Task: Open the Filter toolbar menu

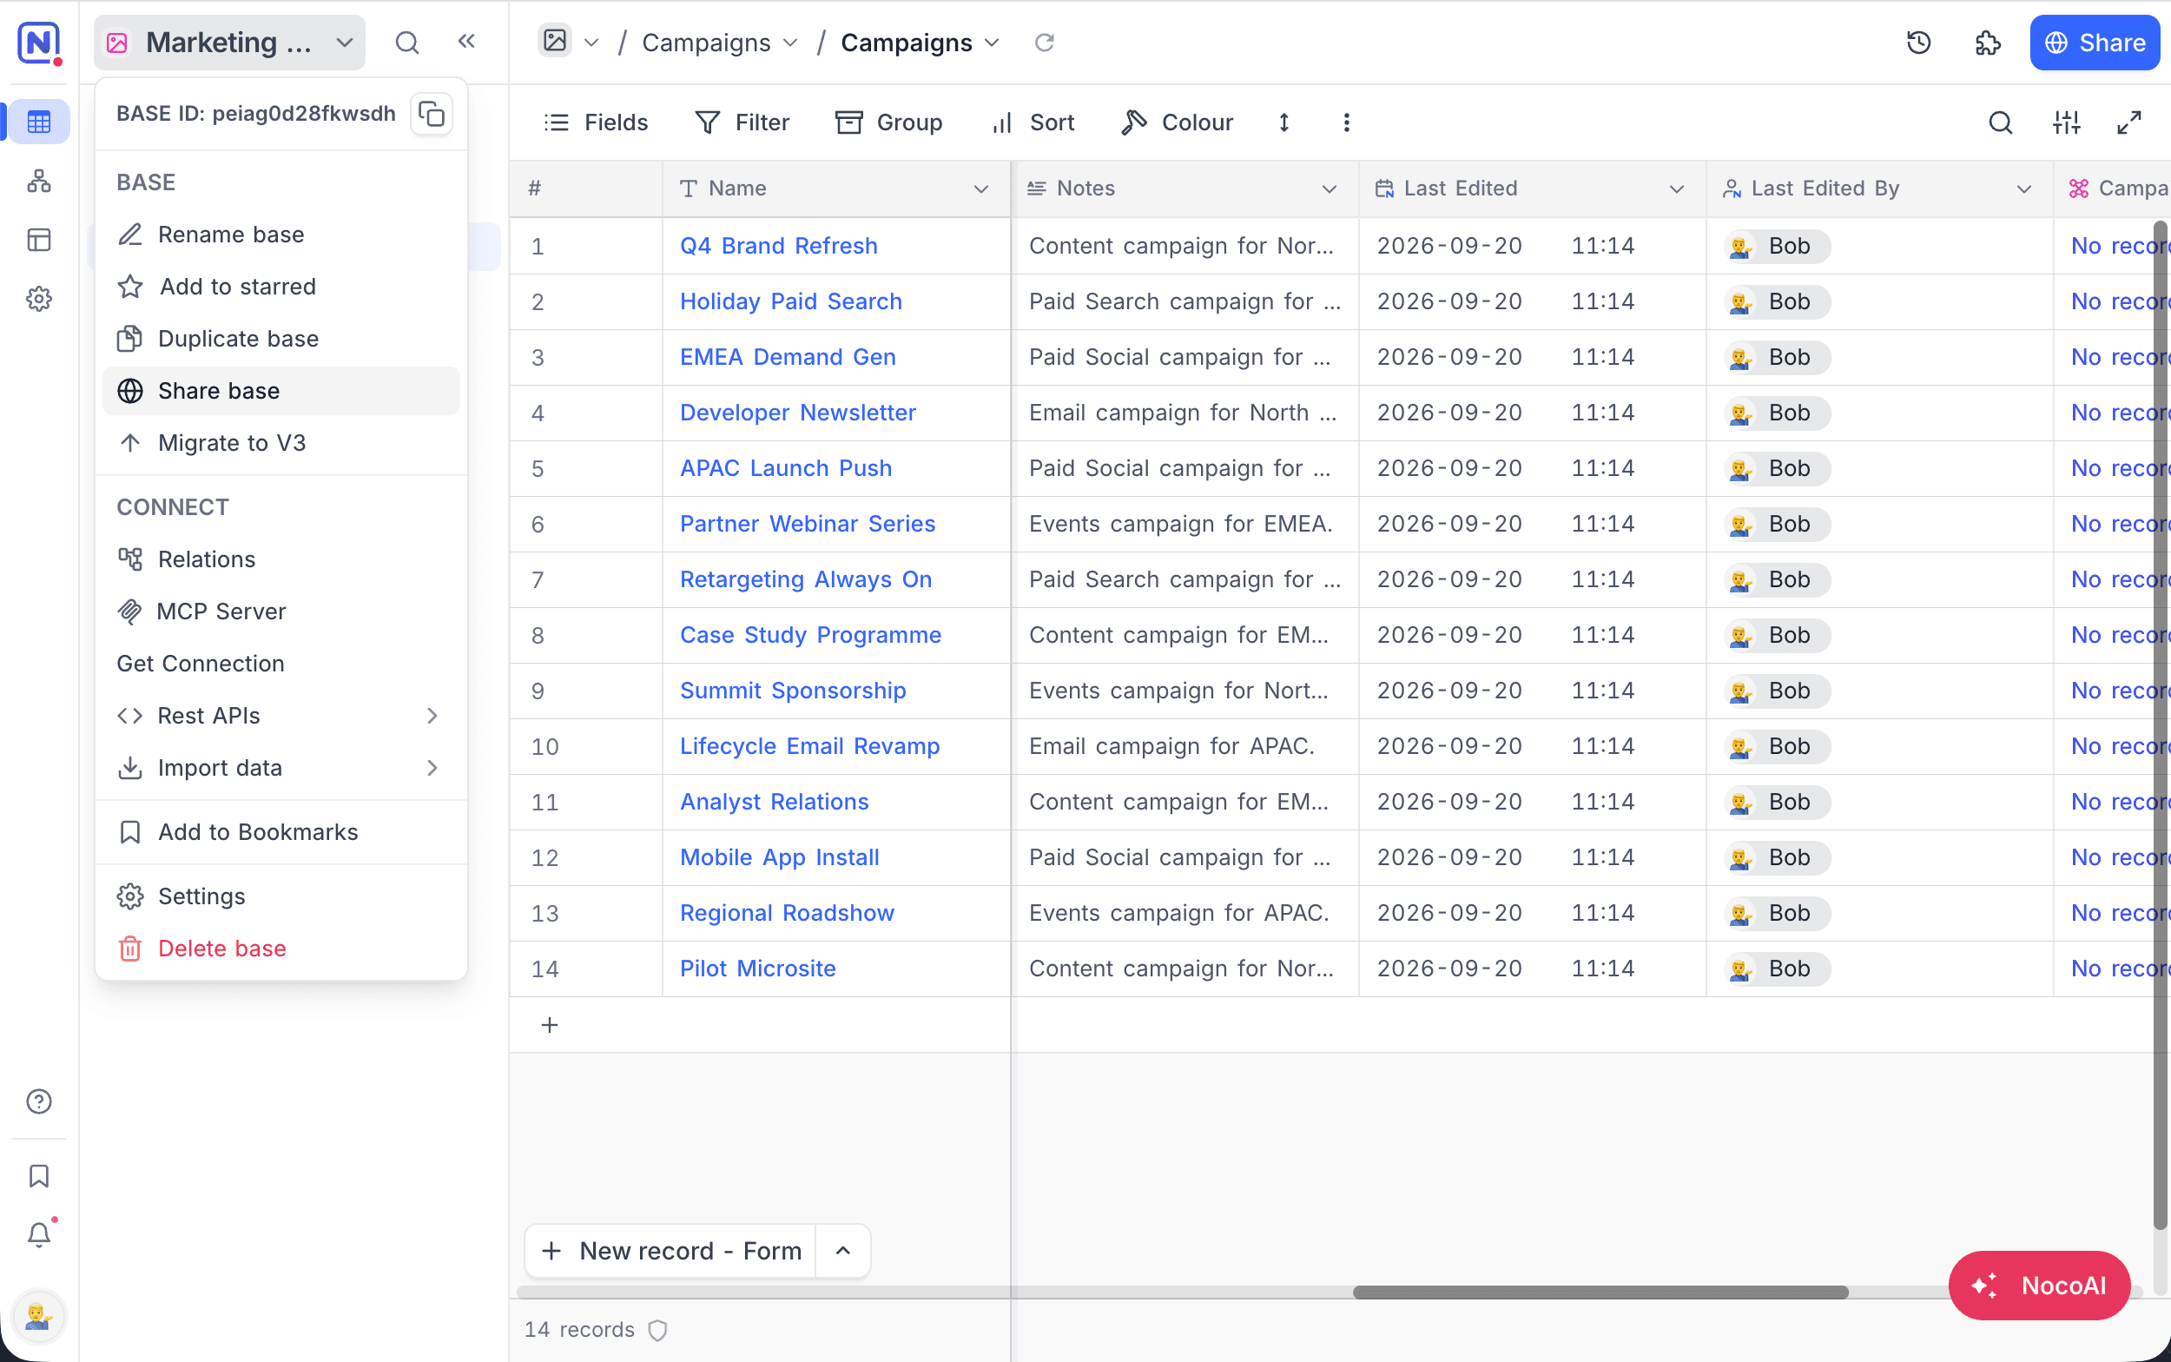Action: (742, 122)
